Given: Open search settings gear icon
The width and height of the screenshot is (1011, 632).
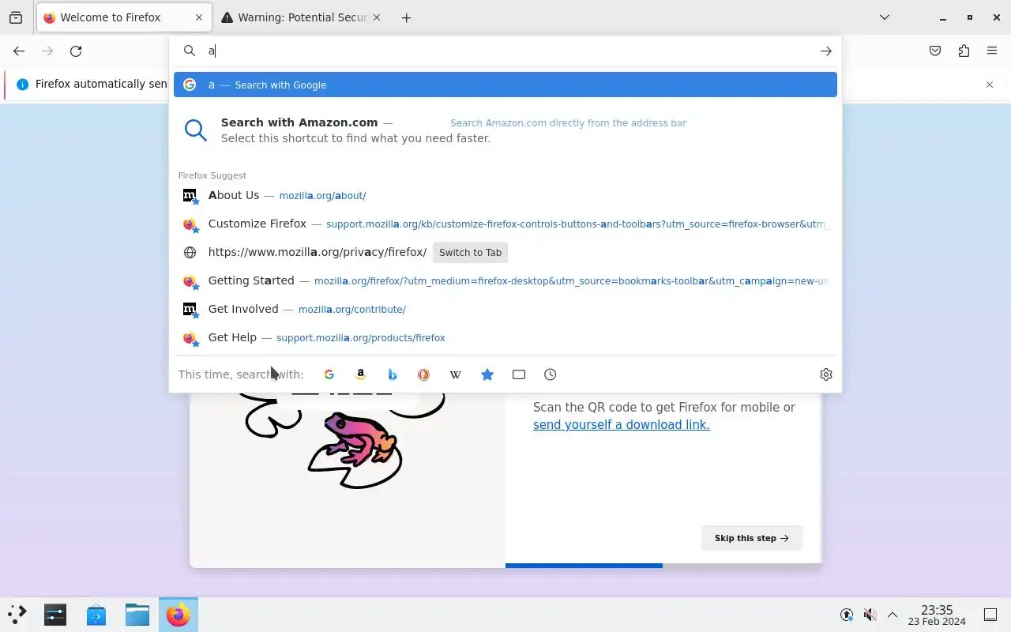Looking at the screenshot, I should (826, 374).
